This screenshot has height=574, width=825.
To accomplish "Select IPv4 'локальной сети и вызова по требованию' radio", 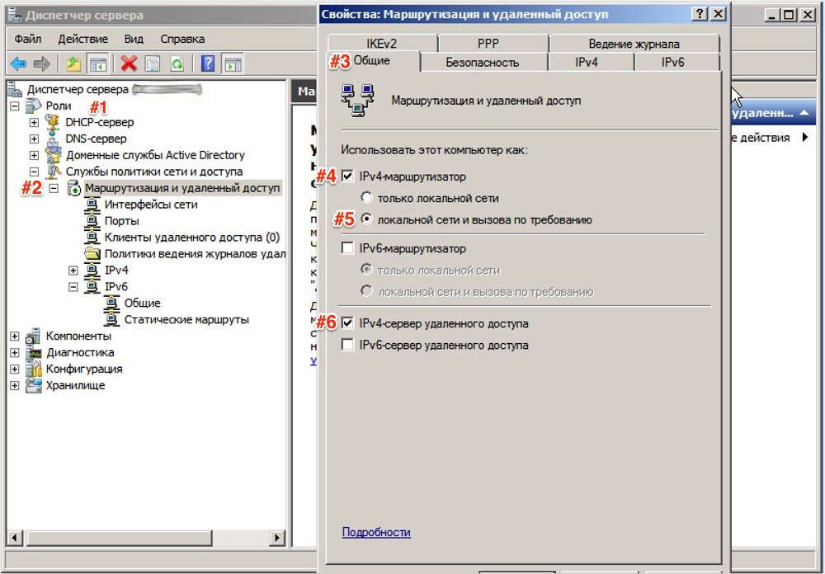I will click(x=367, y=219).
